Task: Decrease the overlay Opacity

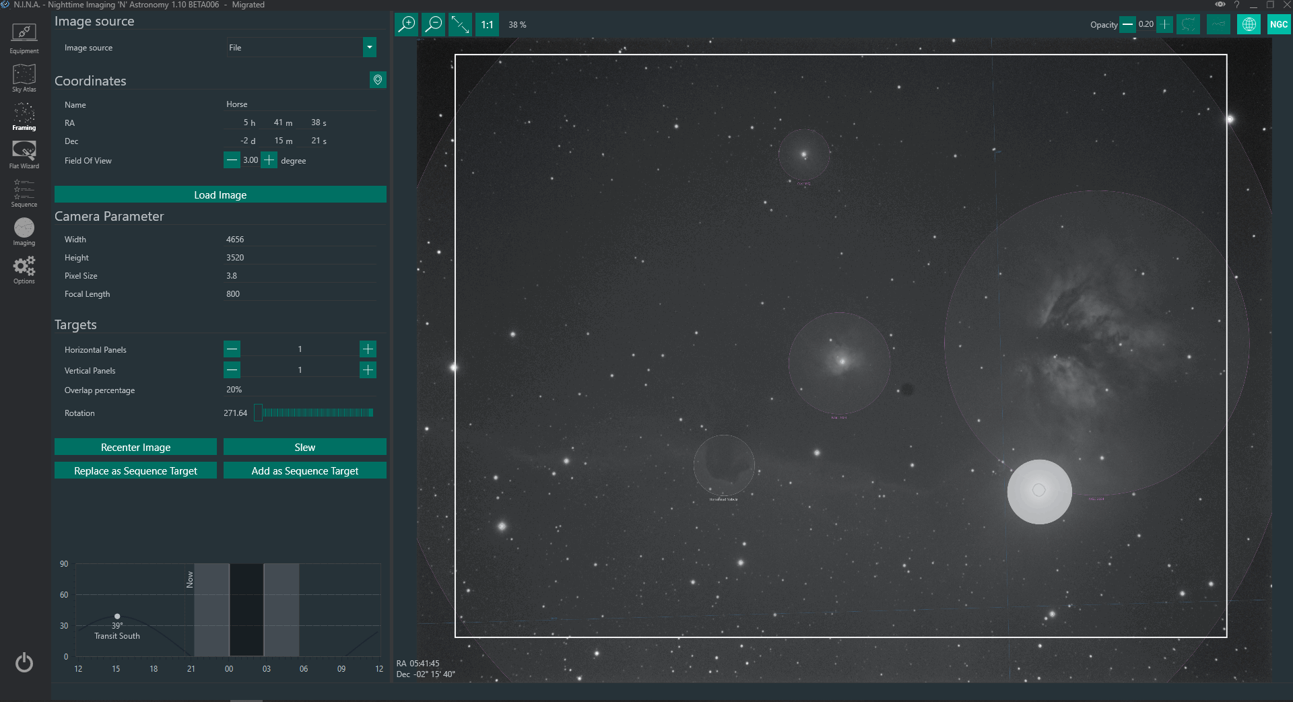Action: coord(1127,25)
